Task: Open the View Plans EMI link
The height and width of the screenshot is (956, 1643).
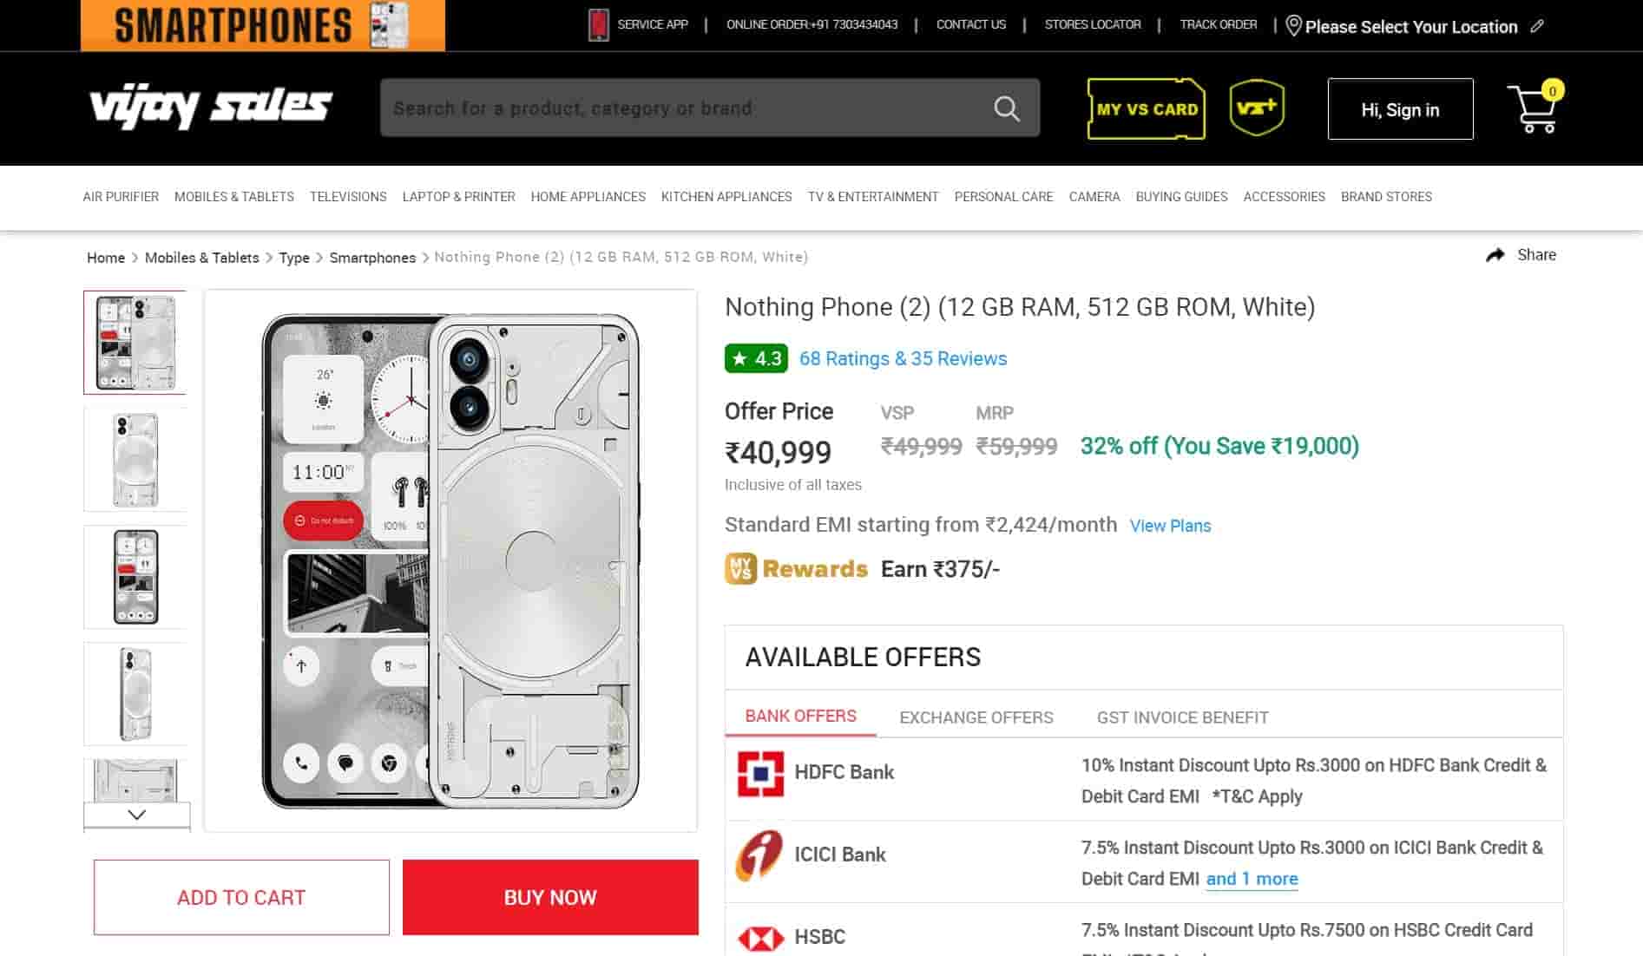Action: [x=1170, y=526]
